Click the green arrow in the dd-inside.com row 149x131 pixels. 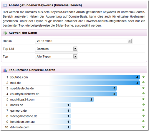(143, 127)
